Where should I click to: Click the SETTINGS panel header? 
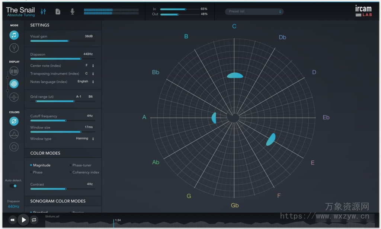click(41, 25)
